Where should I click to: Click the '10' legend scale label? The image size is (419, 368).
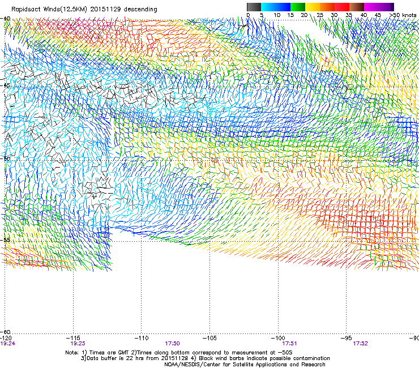coord(277,15)
